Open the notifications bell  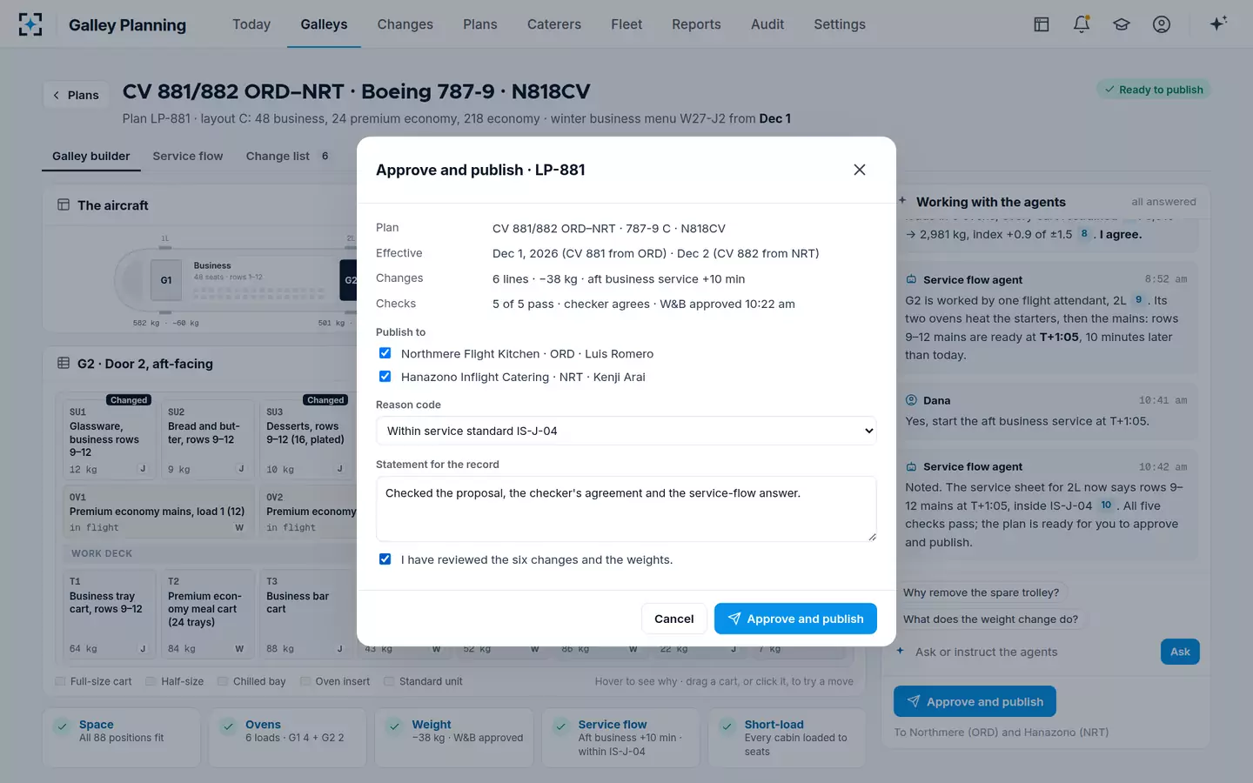pyautogui.click(x=1082, y=24)
